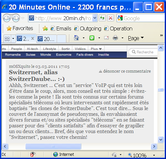Screen dimensions: 166x159
Task: Click the horizontal scrollbar right arrow
Action: [154, 146]
